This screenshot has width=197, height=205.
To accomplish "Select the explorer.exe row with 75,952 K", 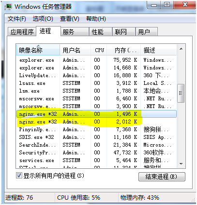I will [96, 60].
